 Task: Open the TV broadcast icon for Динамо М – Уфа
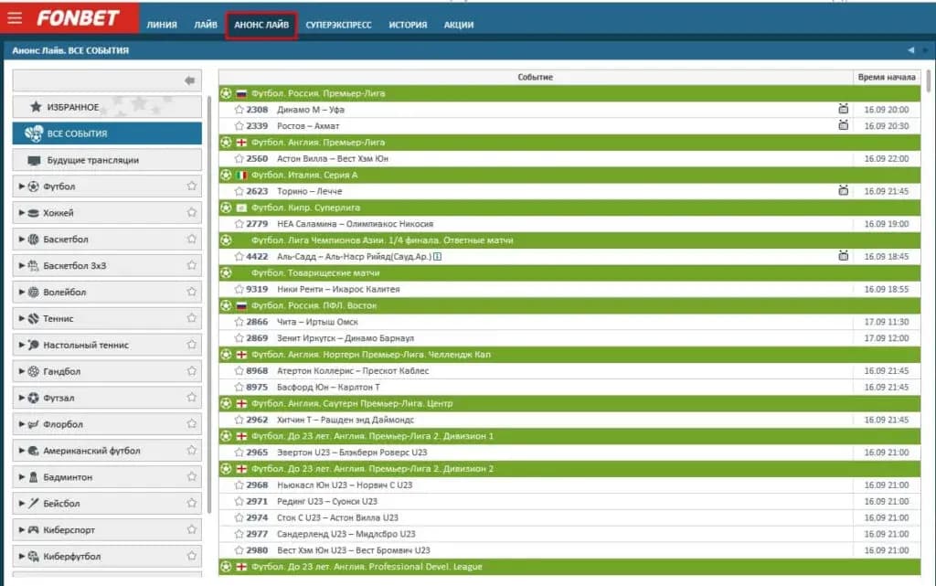tap(843, 109)
